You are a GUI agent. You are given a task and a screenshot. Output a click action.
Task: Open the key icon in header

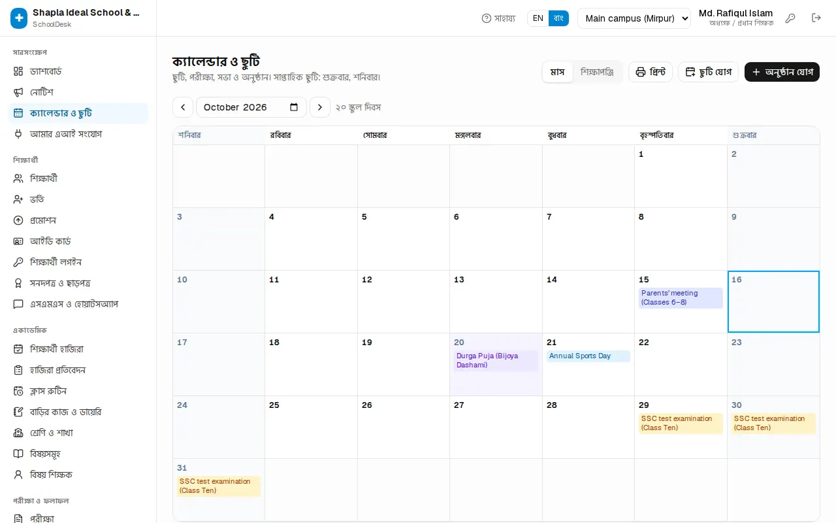pyautogui.click(x=790, y=18)
